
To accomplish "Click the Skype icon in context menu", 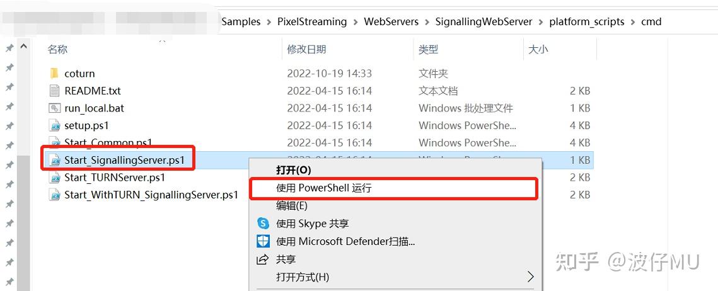I will (263, 224).
